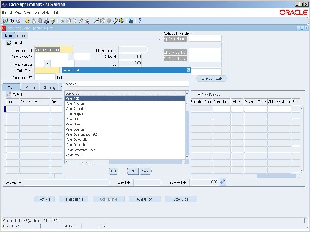Click the Zoom toolbar icon
310x232 pixels.
coord(102,21)
